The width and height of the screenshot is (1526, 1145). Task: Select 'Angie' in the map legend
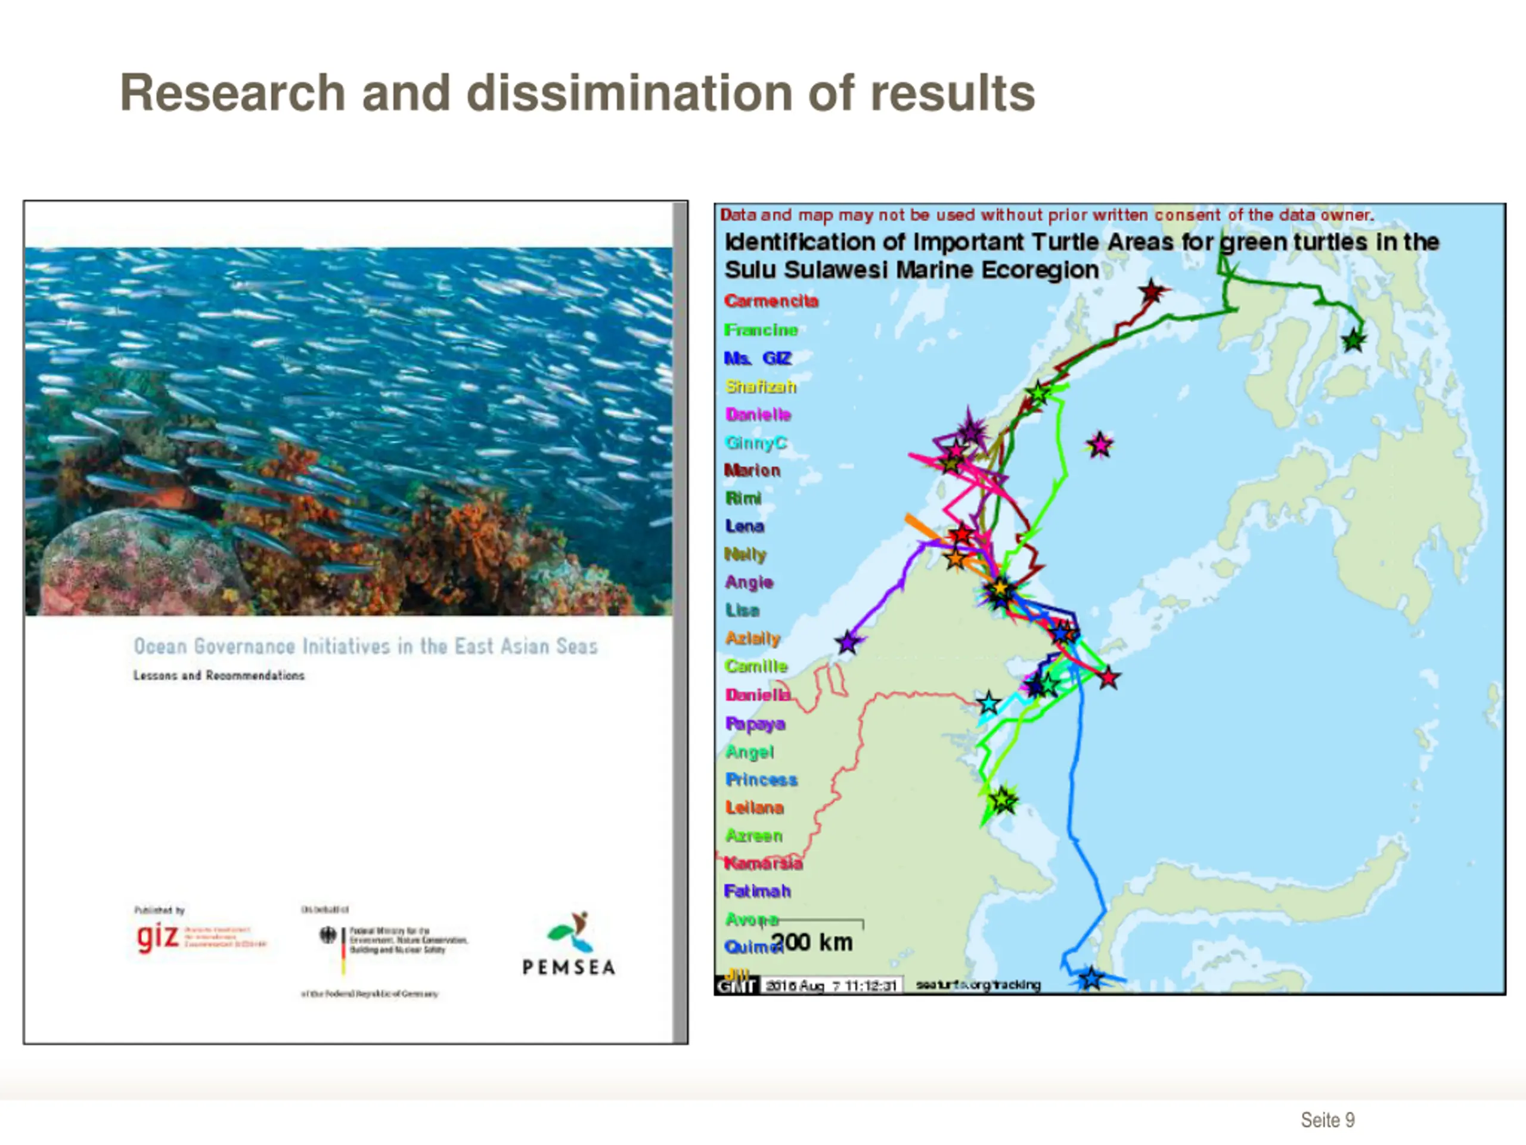[749, 583]
